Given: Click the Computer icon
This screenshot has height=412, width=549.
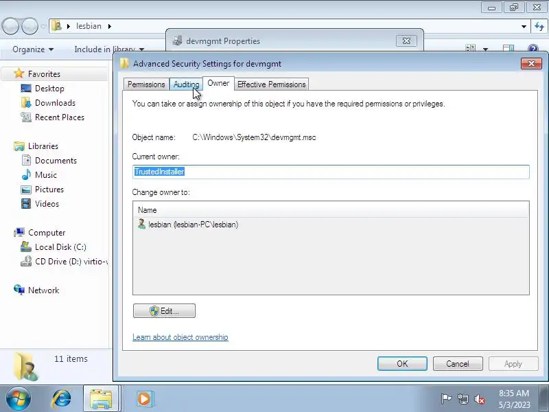Looking at the screenshot, I should 19,232.
